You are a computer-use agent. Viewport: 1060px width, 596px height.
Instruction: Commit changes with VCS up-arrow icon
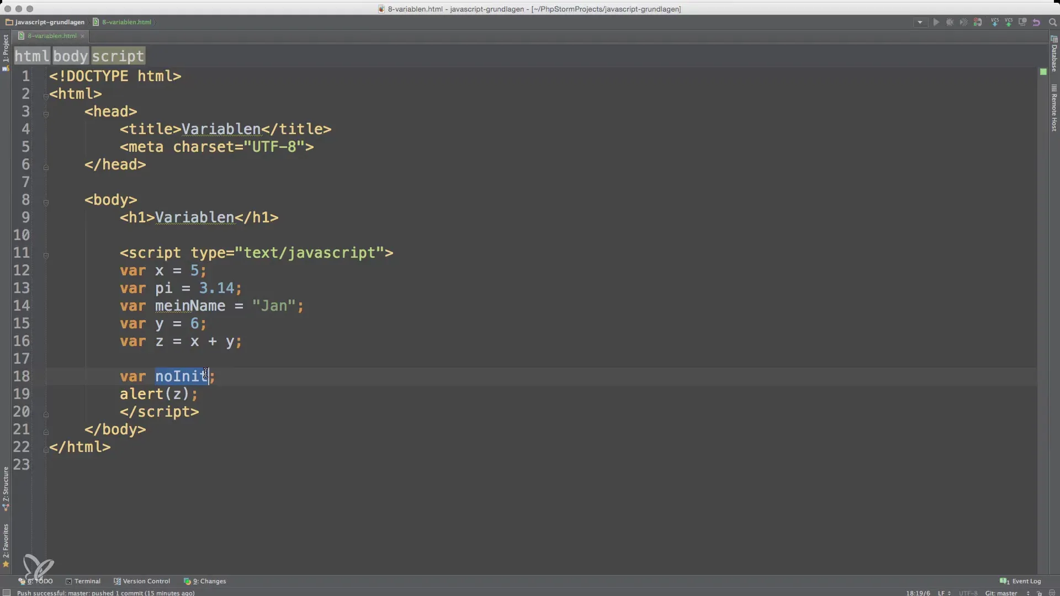[x=1009, y=23]
